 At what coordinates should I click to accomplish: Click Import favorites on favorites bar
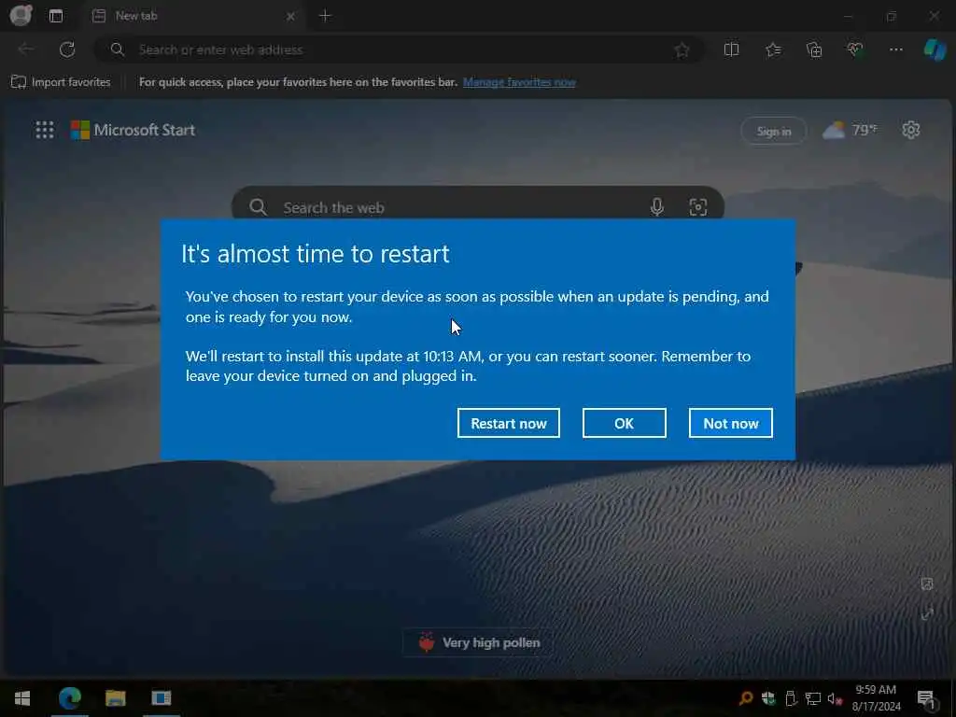(x=61, y=82)
